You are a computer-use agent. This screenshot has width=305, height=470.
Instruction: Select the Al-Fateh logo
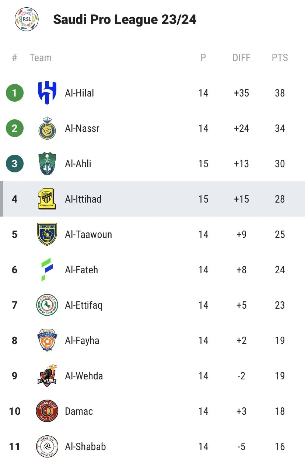coord(47,270)
